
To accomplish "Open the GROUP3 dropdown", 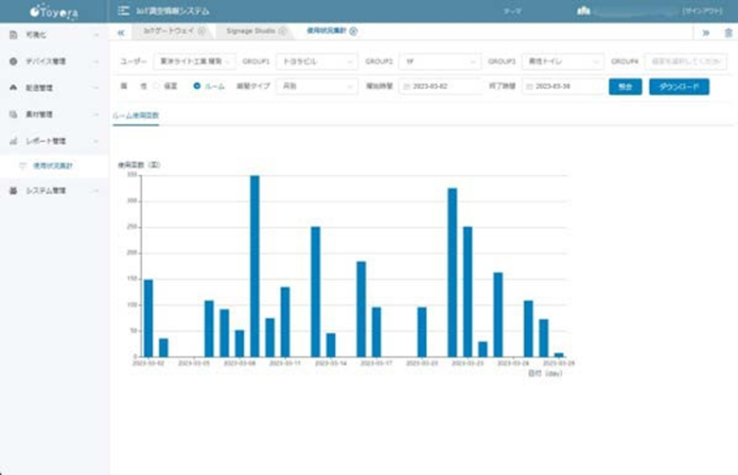I will point(561,62).
